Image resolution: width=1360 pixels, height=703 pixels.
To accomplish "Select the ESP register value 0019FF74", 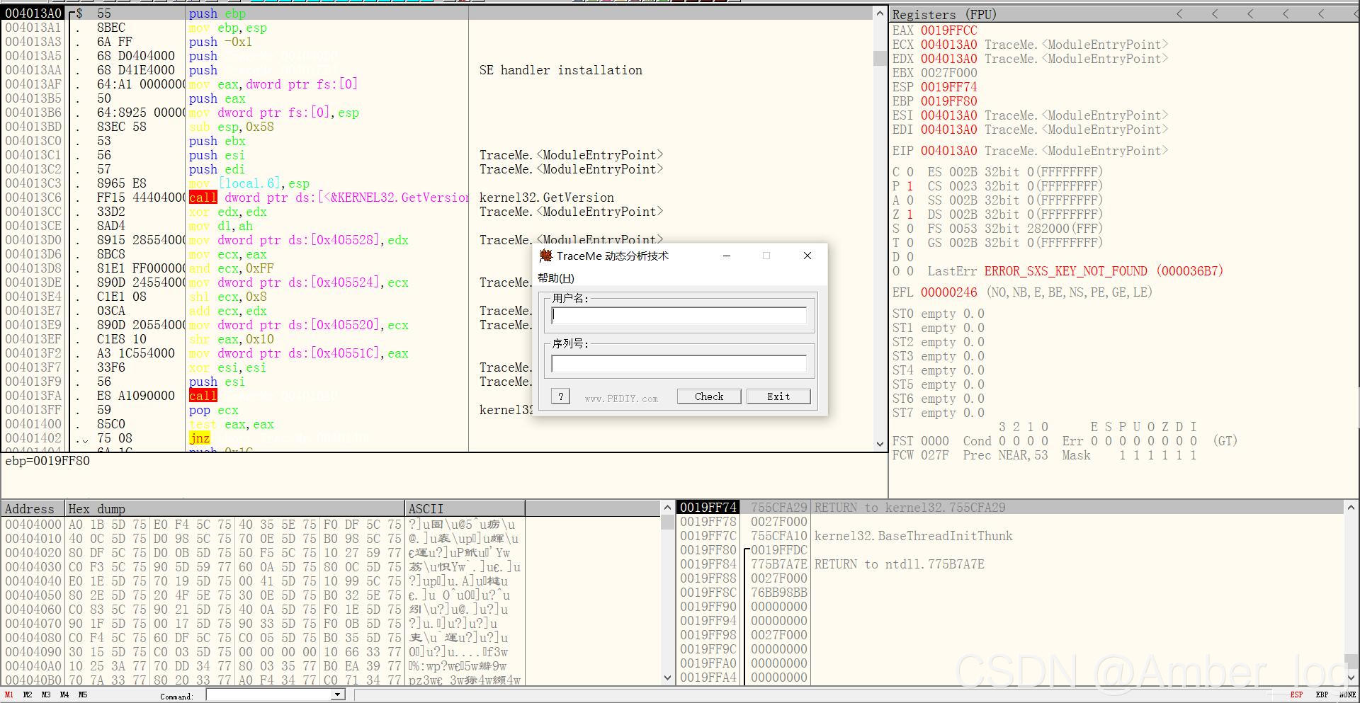I will click(948, 87).
